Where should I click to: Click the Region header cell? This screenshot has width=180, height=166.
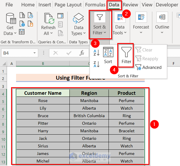click(x=89, y=93)
